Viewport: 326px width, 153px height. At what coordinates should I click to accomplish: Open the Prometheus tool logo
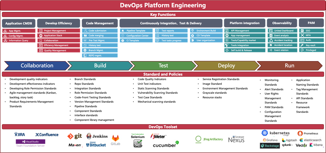(307, 133)
